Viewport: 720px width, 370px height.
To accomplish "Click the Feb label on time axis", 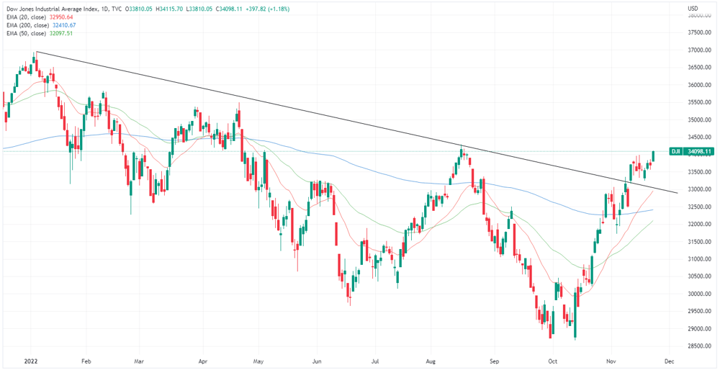I will click(x=85, y=362).
